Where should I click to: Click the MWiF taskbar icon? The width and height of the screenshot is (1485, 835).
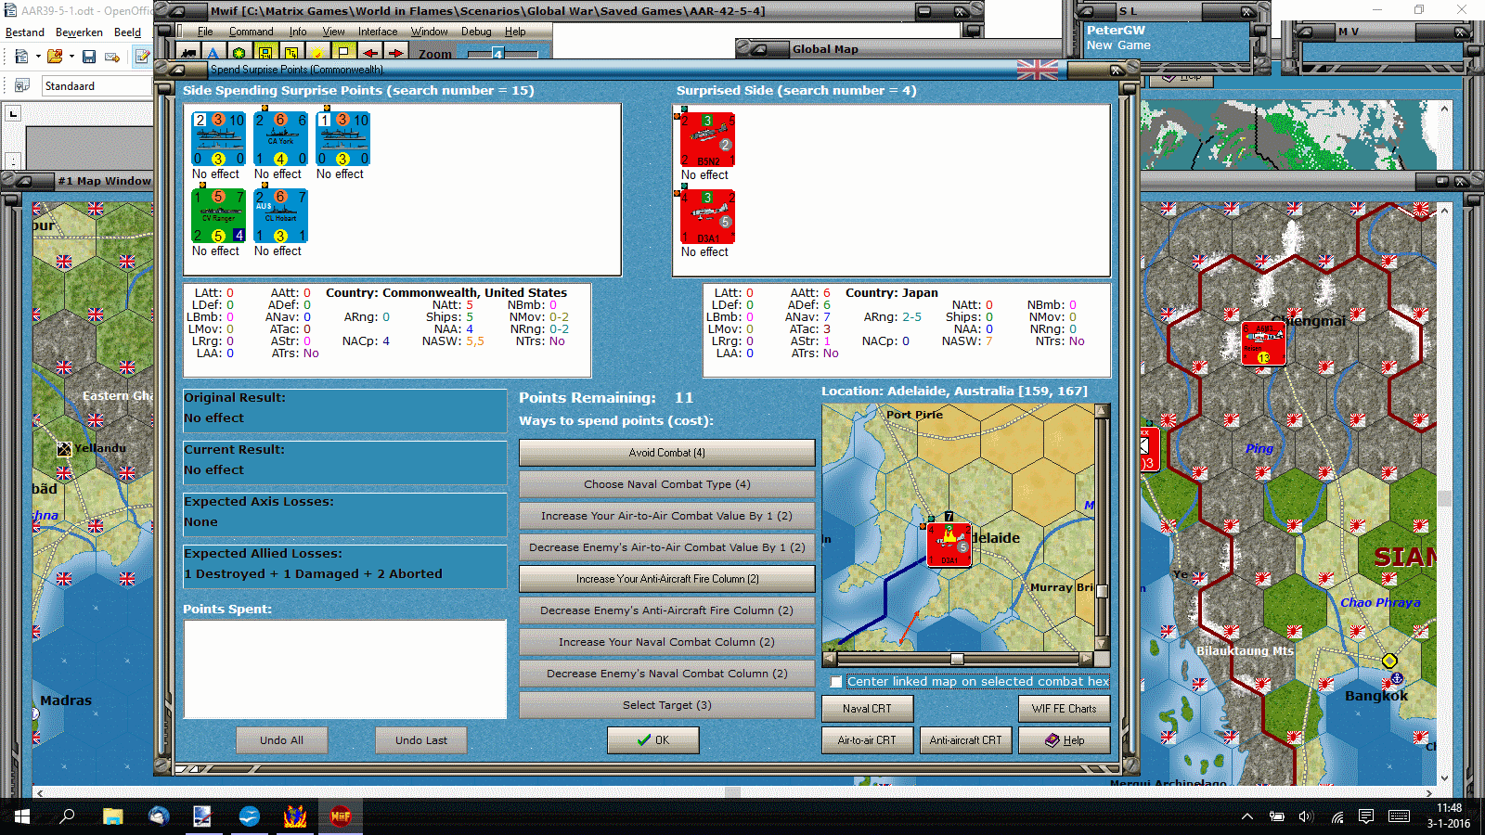click(341, 816)
